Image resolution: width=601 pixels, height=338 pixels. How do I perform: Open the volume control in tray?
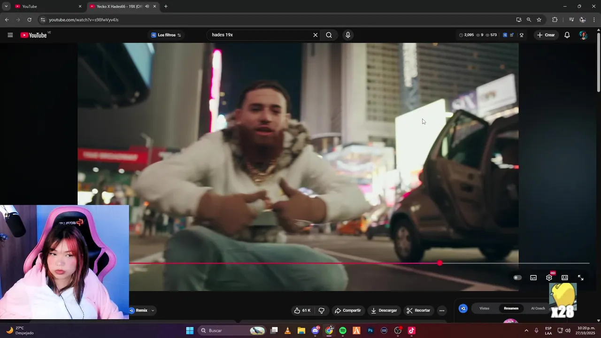(568, 330)
